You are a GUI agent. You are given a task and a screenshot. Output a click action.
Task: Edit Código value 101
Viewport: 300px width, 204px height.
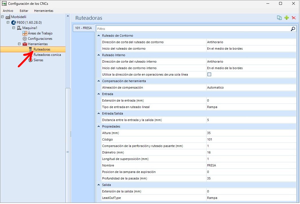click(x=251, y=139)
